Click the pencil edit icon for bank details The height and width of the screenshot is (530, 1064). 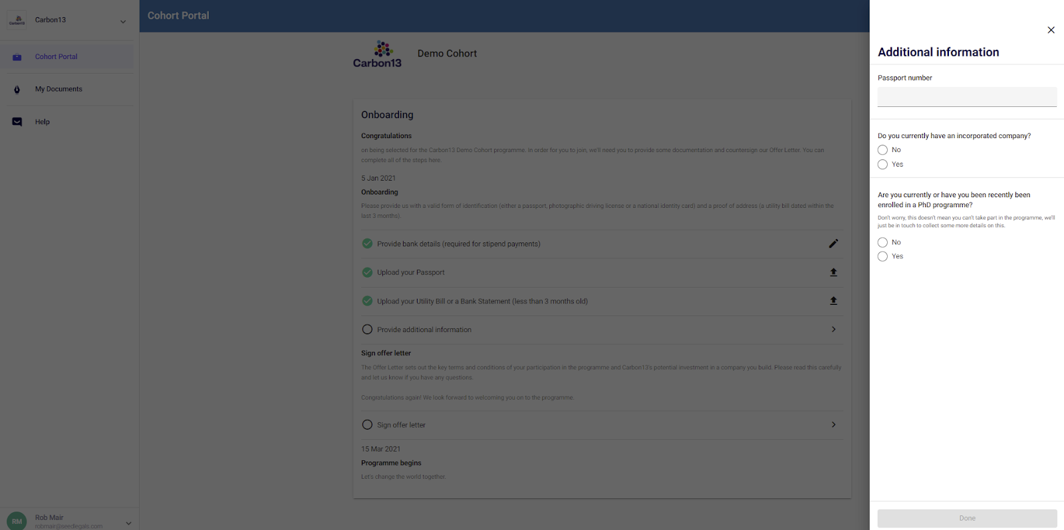pyautogui.click(x=833, y=244)
